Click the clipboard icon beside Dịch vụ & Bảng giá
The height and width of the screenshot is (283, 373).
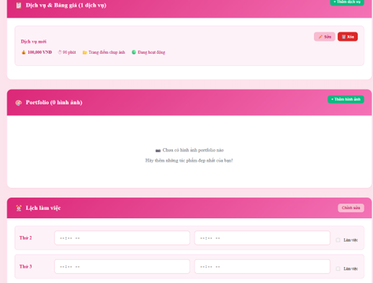pos(19,5)
